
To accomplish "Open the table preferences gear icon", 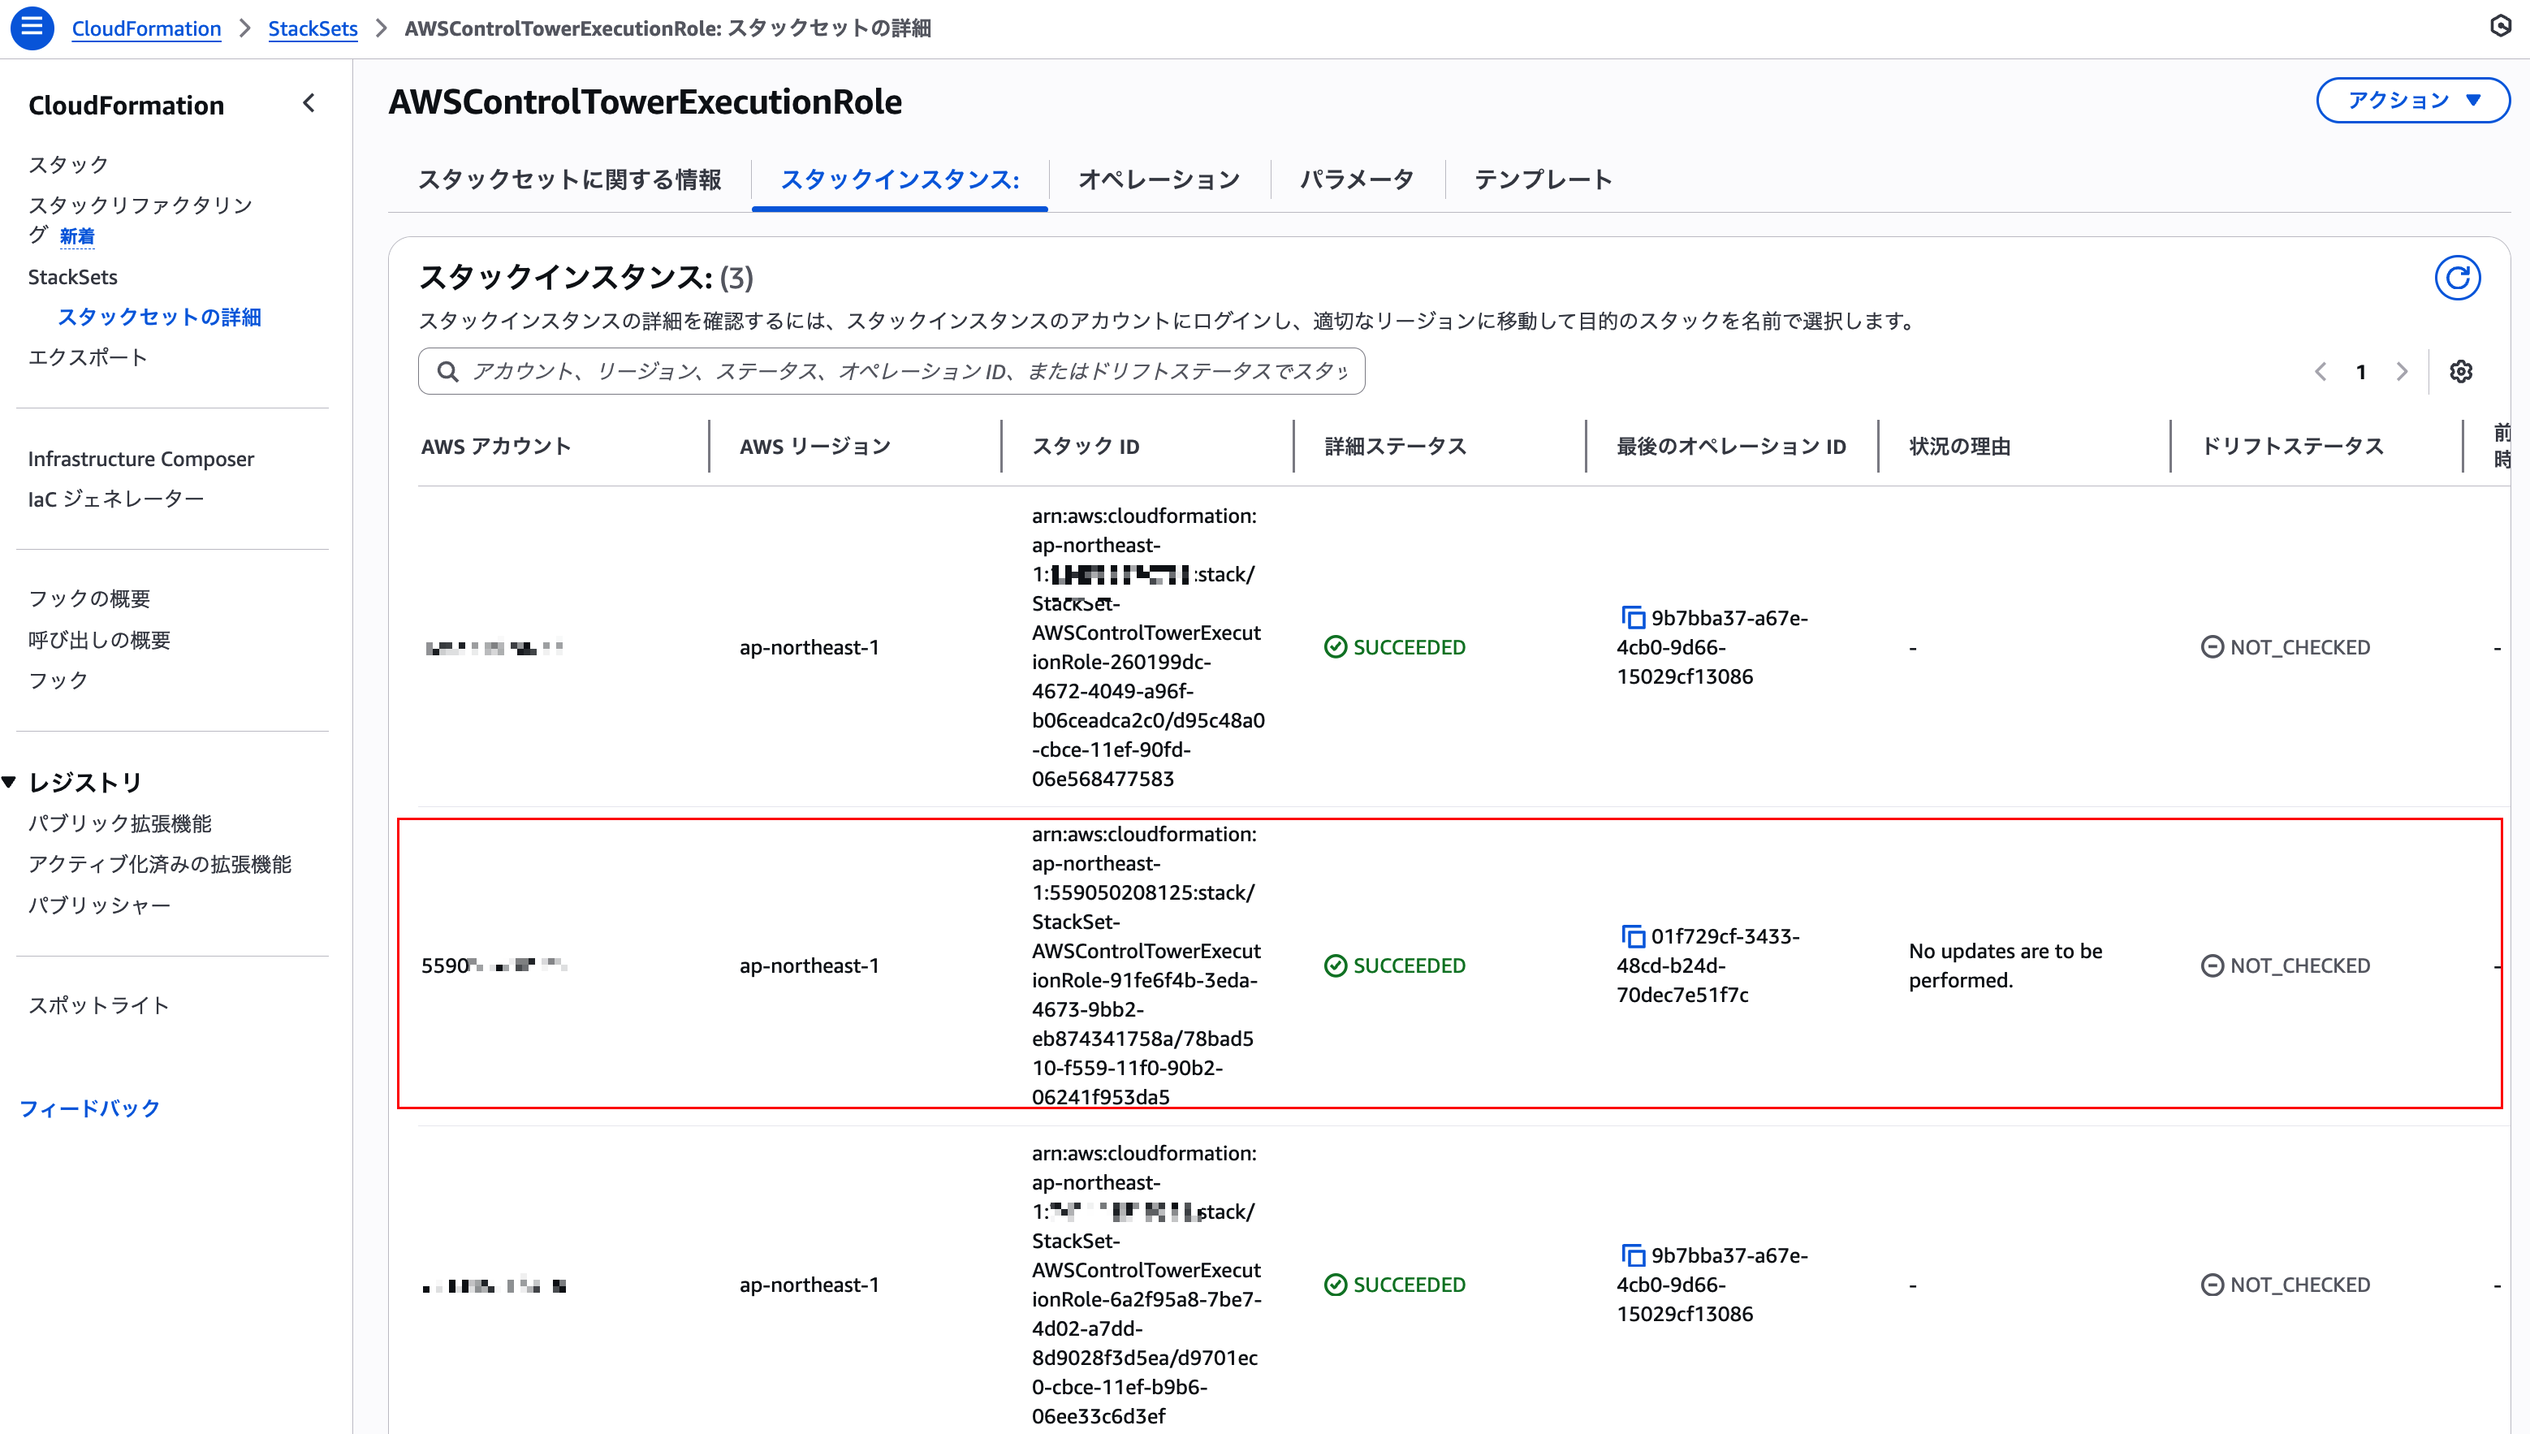I will (x=2461, y=371).
